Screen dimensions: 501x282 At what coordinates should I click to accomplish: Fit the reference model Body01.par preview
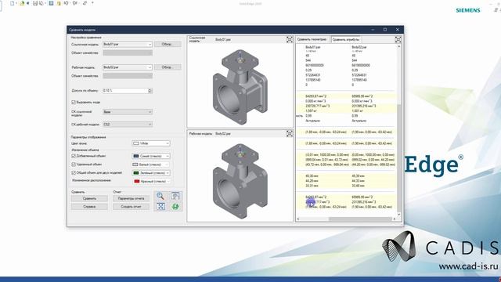coord(289,39)
